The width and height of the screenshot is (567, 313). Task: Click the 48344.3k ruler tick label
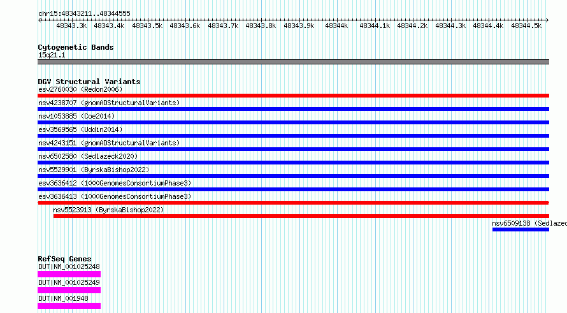pos(450,26)
